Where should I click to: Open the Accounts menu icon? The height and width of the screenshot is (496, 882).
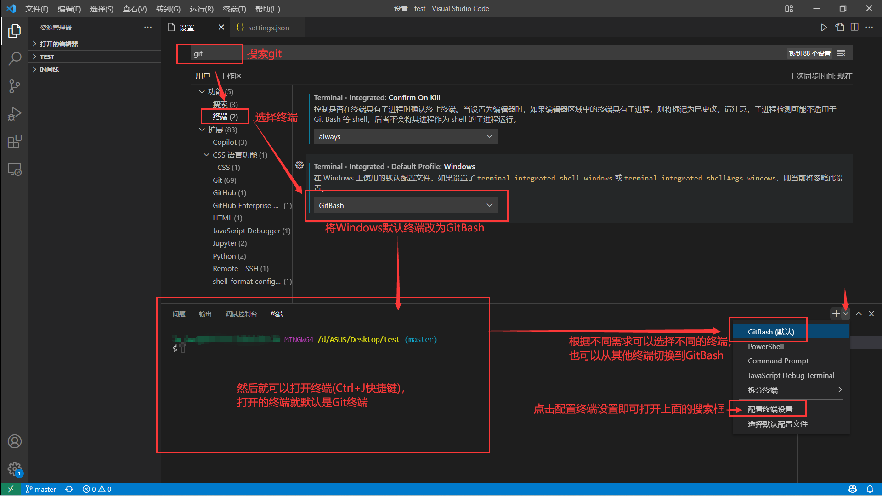(x=15, y=441)
